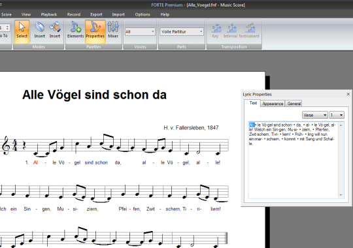Click the Go To measure stepper arrows
353x248 pixels.
(7, 28)
